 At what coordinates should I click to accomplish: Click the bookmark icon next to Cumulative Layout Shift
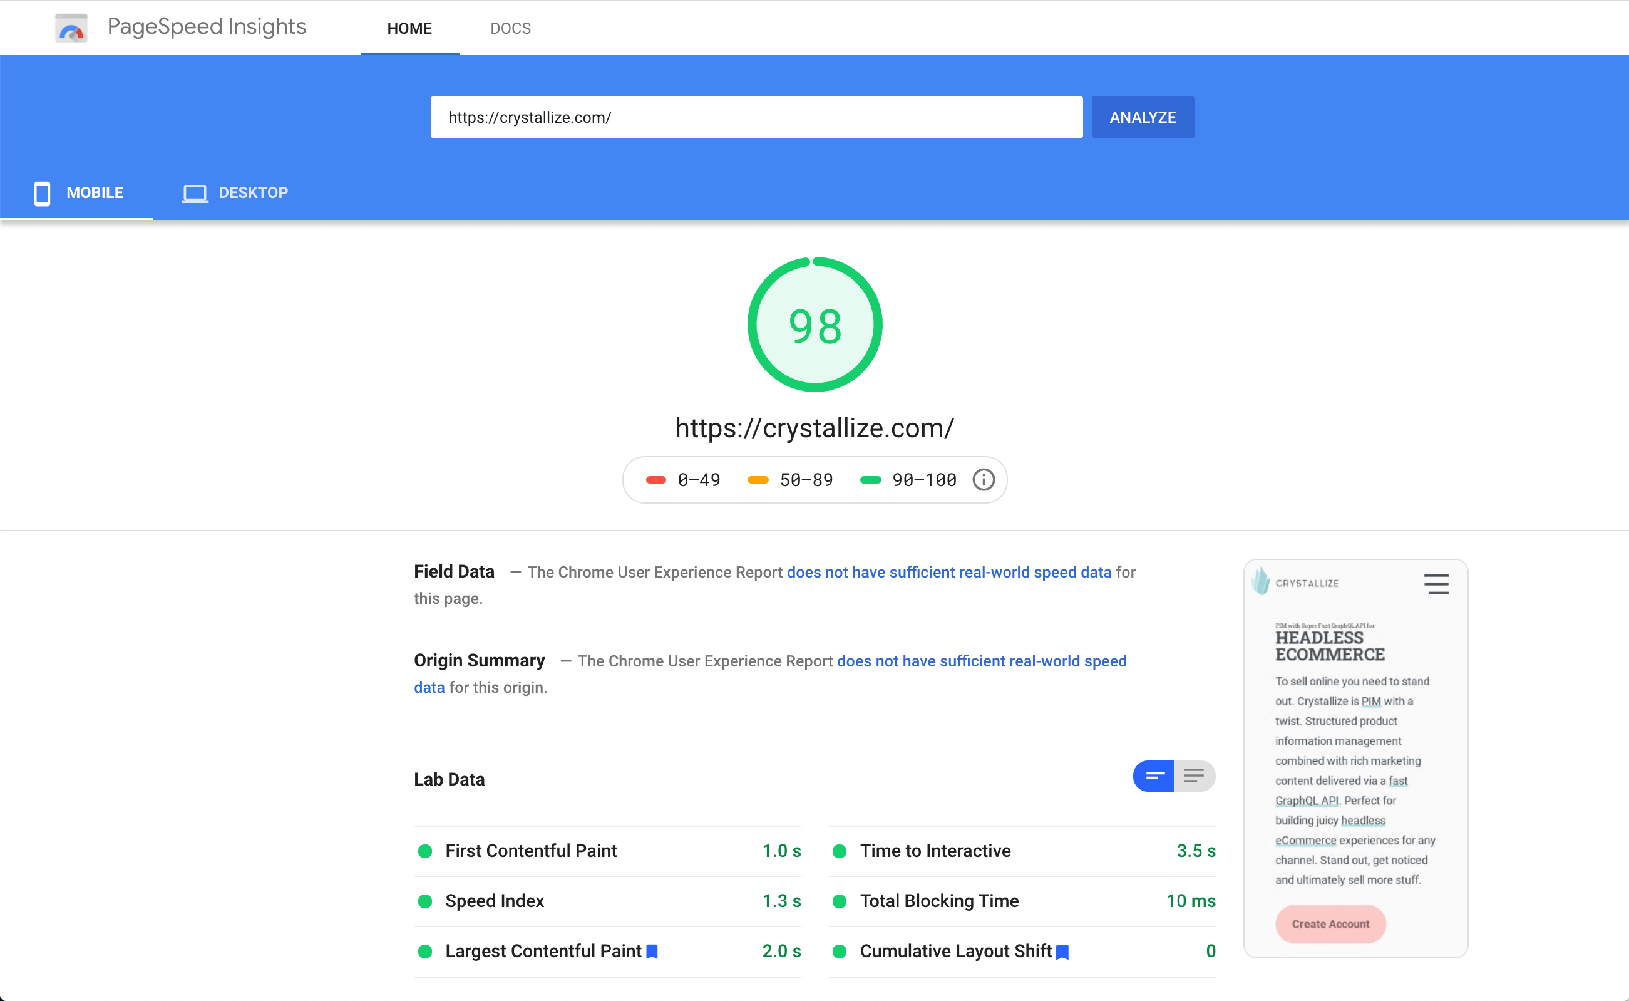coord(1062,952)
